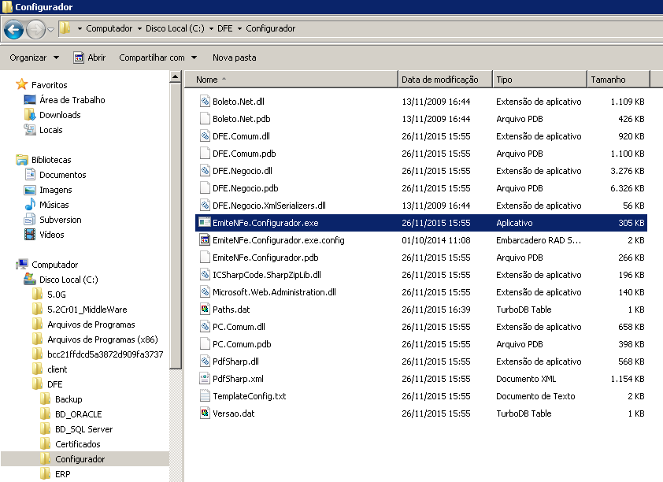This screenshot has width=663, height=482.
Task: Open the Músicas library icon
Action: coord(30,205)
